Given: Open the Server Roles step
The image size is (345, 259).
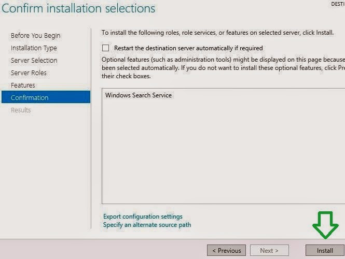Looking at the screenshot, I should pyautogui.click(x=29, y=73).
